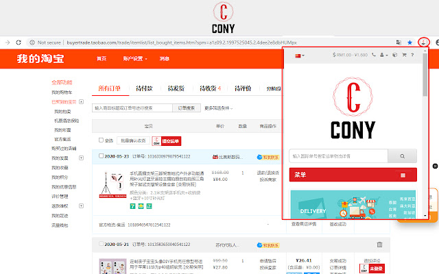The image size is (439, 274).
Task: Click the search magnifier button in CONY popup
Action: [403, 156]
